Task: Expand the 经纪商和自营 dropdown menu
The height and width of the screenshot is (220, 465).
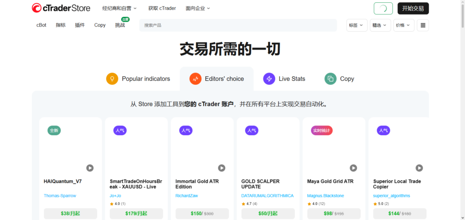Action: [119, 8]
